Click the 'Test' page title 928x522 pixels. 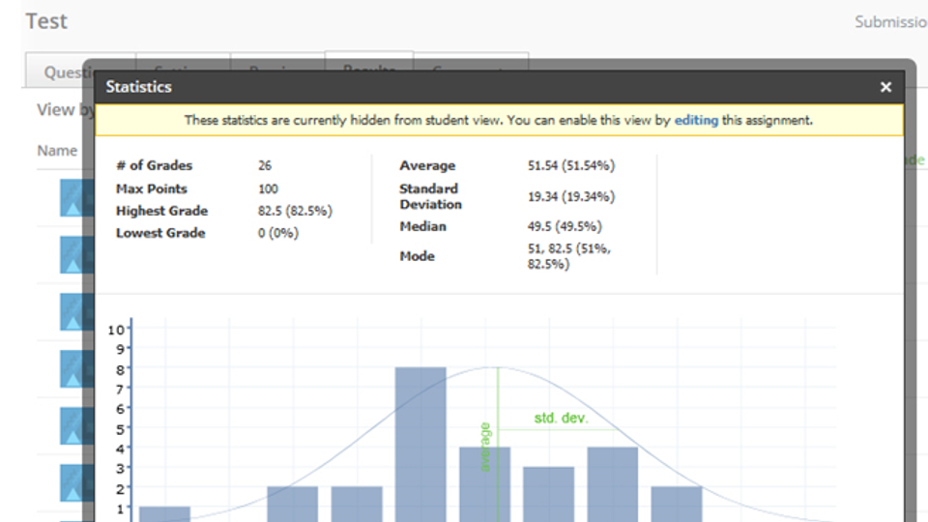click(46, 21)
